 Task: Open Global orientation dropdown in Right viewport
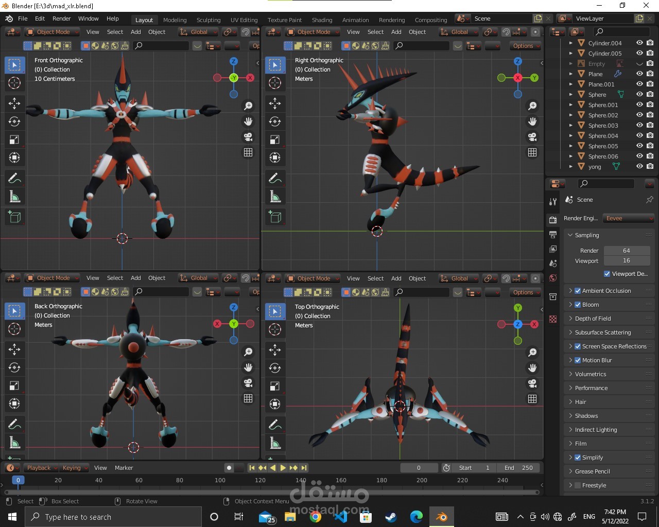(x=459, y=32)
